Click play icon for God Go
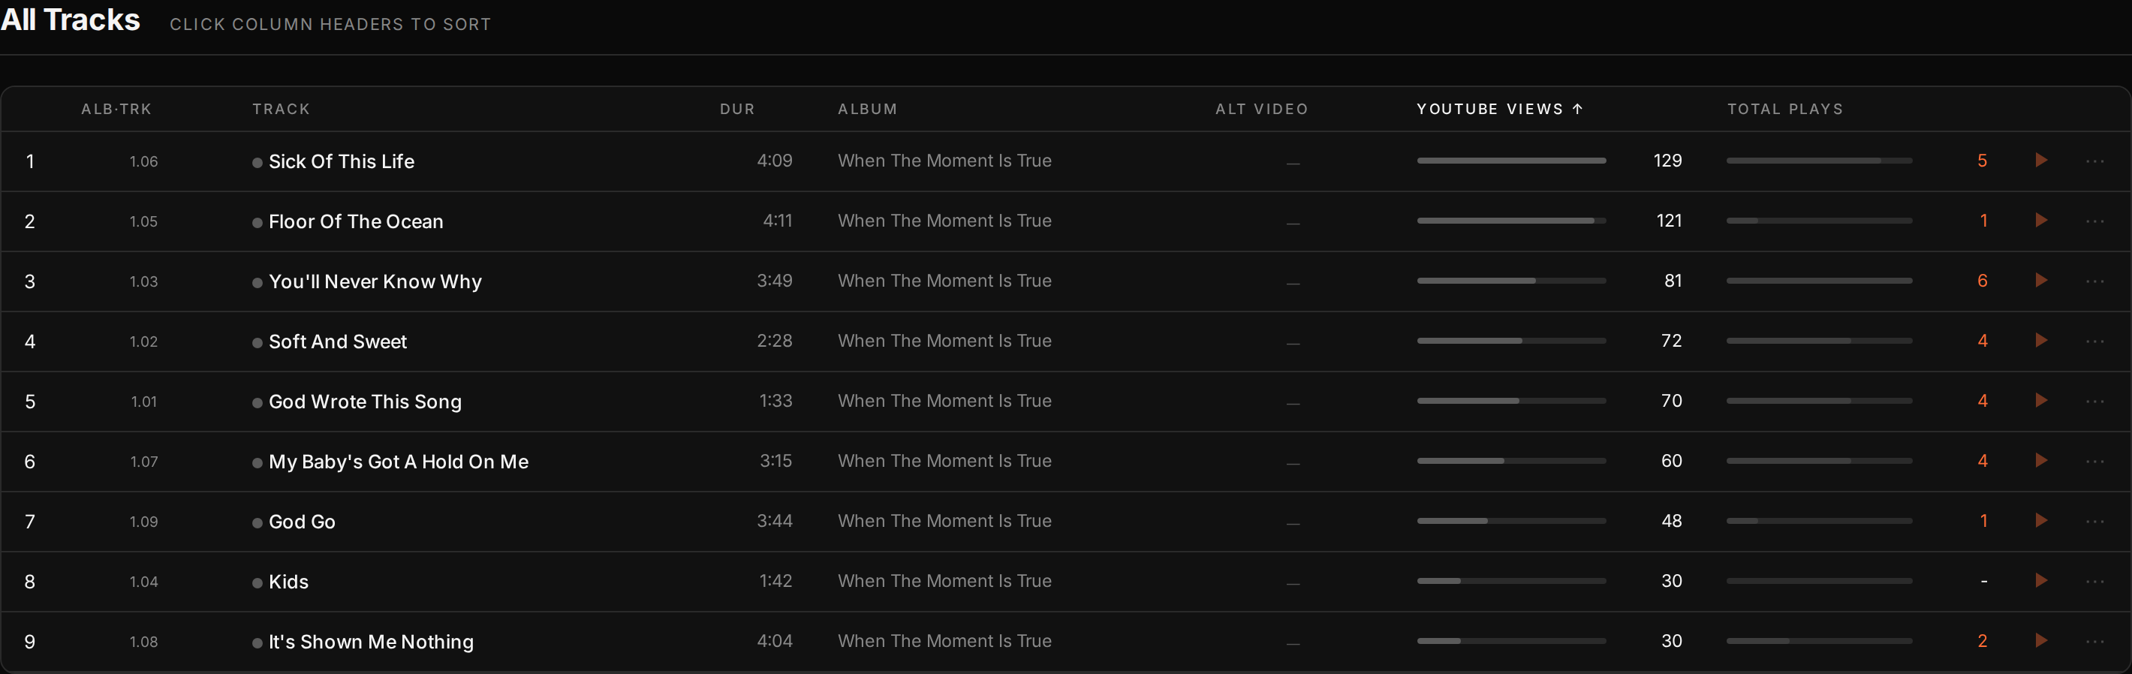Viewport: 2132px width, 674px height. tap(2041, 521)
